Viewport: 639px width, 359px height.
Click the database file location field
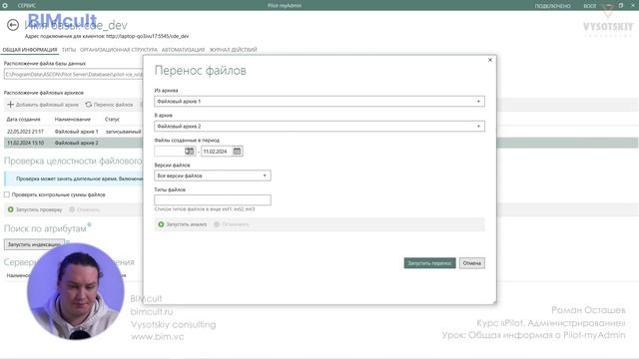(73, 75)
